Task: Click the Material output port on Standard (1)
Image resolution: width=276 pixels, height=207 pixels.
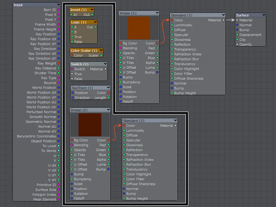Action: pos(223,20)
